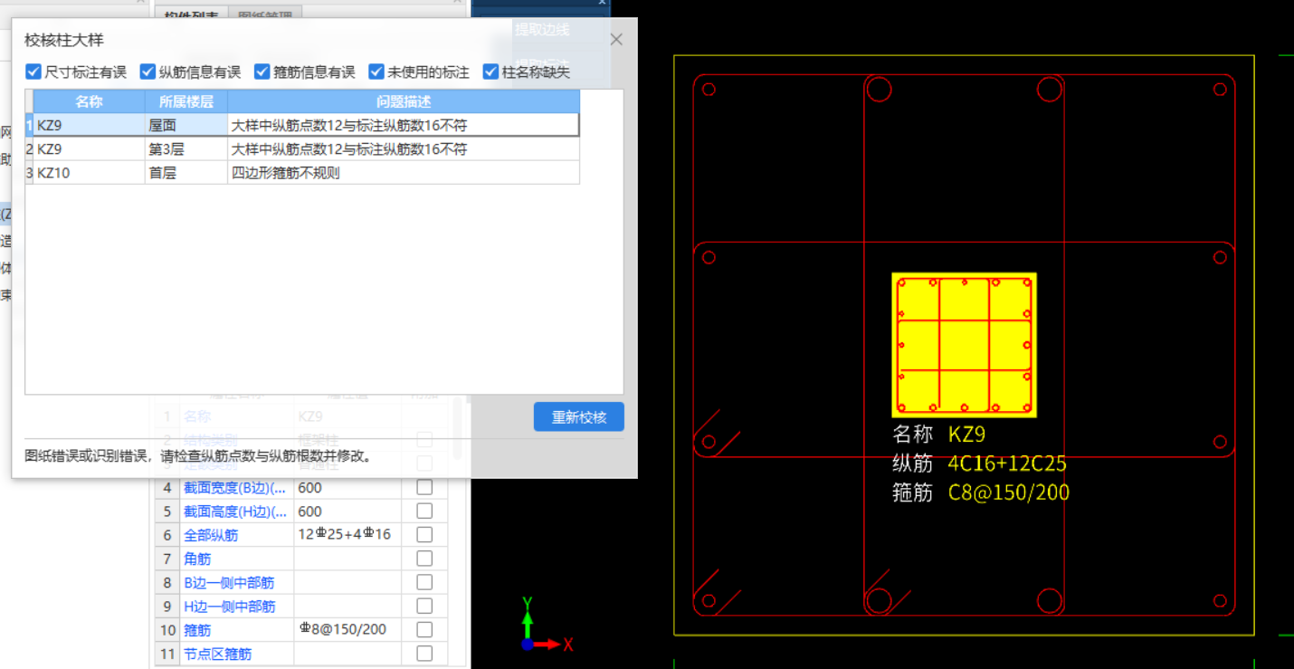1294x669 pixels.
Task: Edit the 12C25+4C16 全部纵筋 value field
Action: [x=347, y=534]
